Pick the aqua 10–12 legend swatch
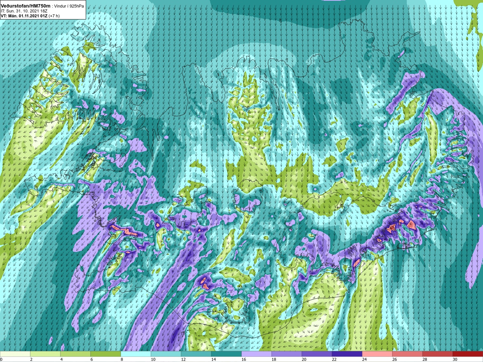Image resolution: width=483 pixels, height=362 pixels. (x=166, y=354)
